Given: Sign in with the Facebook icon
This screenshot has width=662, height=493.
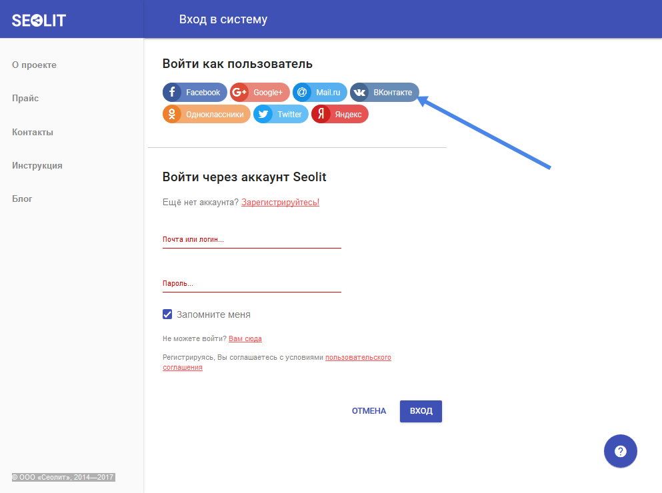Looking at the screenshot, I should 173,93.
